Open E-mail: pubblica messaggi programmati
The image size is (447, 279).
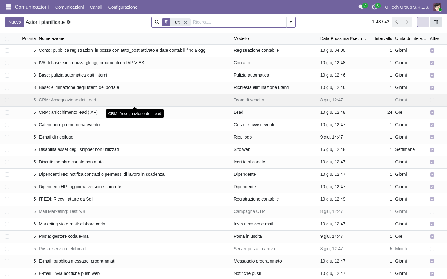coord(77,261)
